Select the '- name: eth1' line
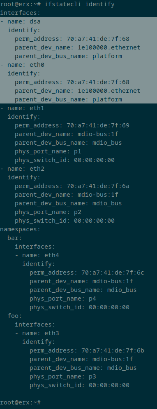The height and width of the screenshot is (409, 157). [x=22, y=108]
